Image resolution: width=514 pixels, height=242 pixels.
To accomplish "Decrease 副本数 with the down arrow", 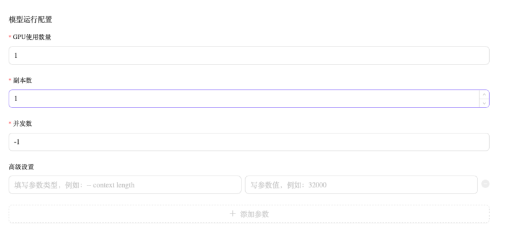I will pos(484,103).
